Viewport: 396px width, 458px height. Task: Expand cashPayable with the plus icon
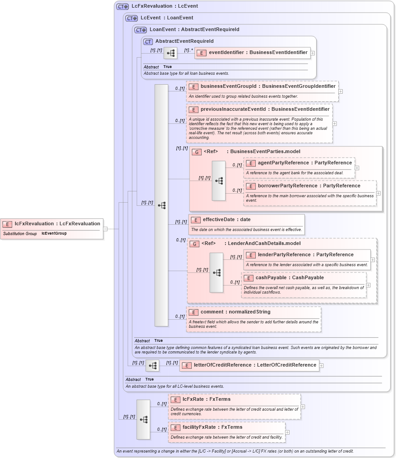(367, 286)
